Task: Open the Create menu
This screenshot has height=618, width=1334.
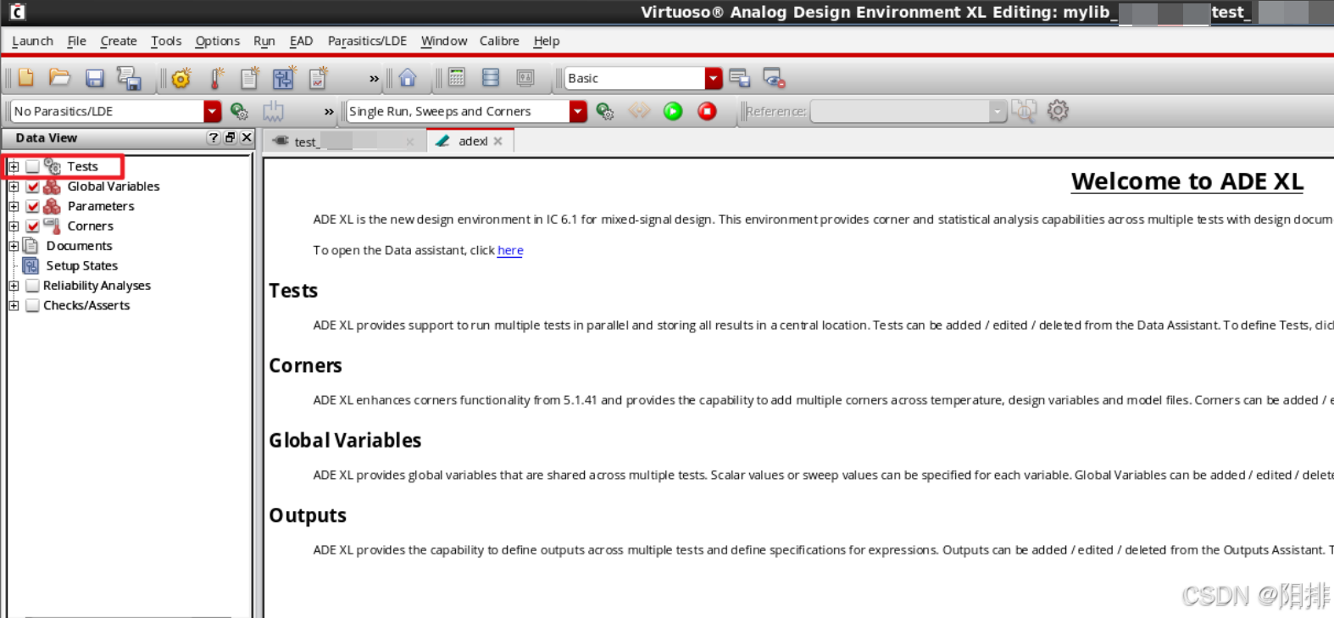Action: click(x=119, y=41)
